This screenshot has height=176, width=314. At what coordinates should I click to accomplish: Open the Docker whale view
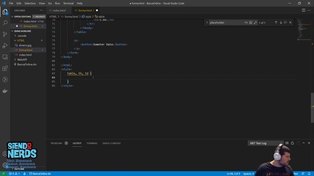tap(5, 91)
